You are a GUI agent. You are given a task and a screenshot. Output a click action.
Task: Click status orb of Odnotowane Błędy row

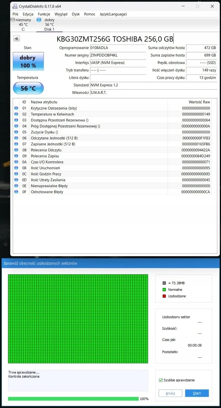point(16,192)
